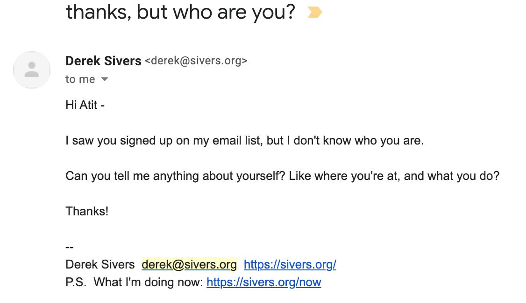Click the "Thanks!" line in the email
This screenshot has height=303, width=526.
pyautogui.click(x=87, y=211)
